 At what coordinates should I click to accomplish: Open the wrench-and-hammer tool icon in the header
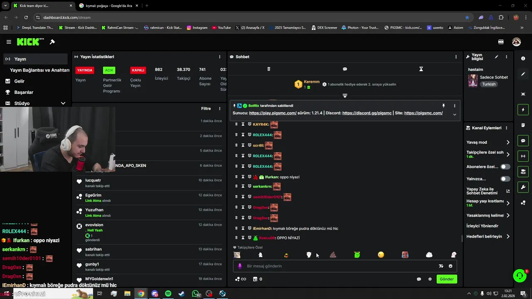pyautogui.click(x=52, y=42)
